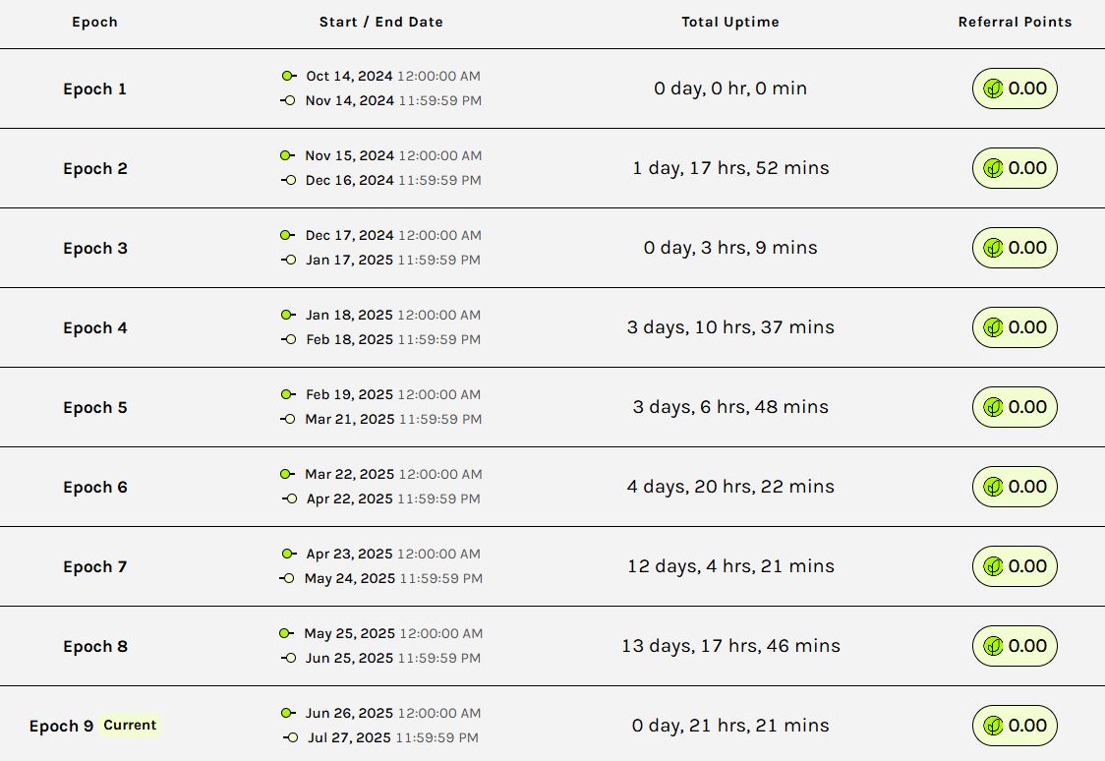Click the Jul 27, 2025 end date
This screenshot has width=1105, height=761.
click(349, 737)
